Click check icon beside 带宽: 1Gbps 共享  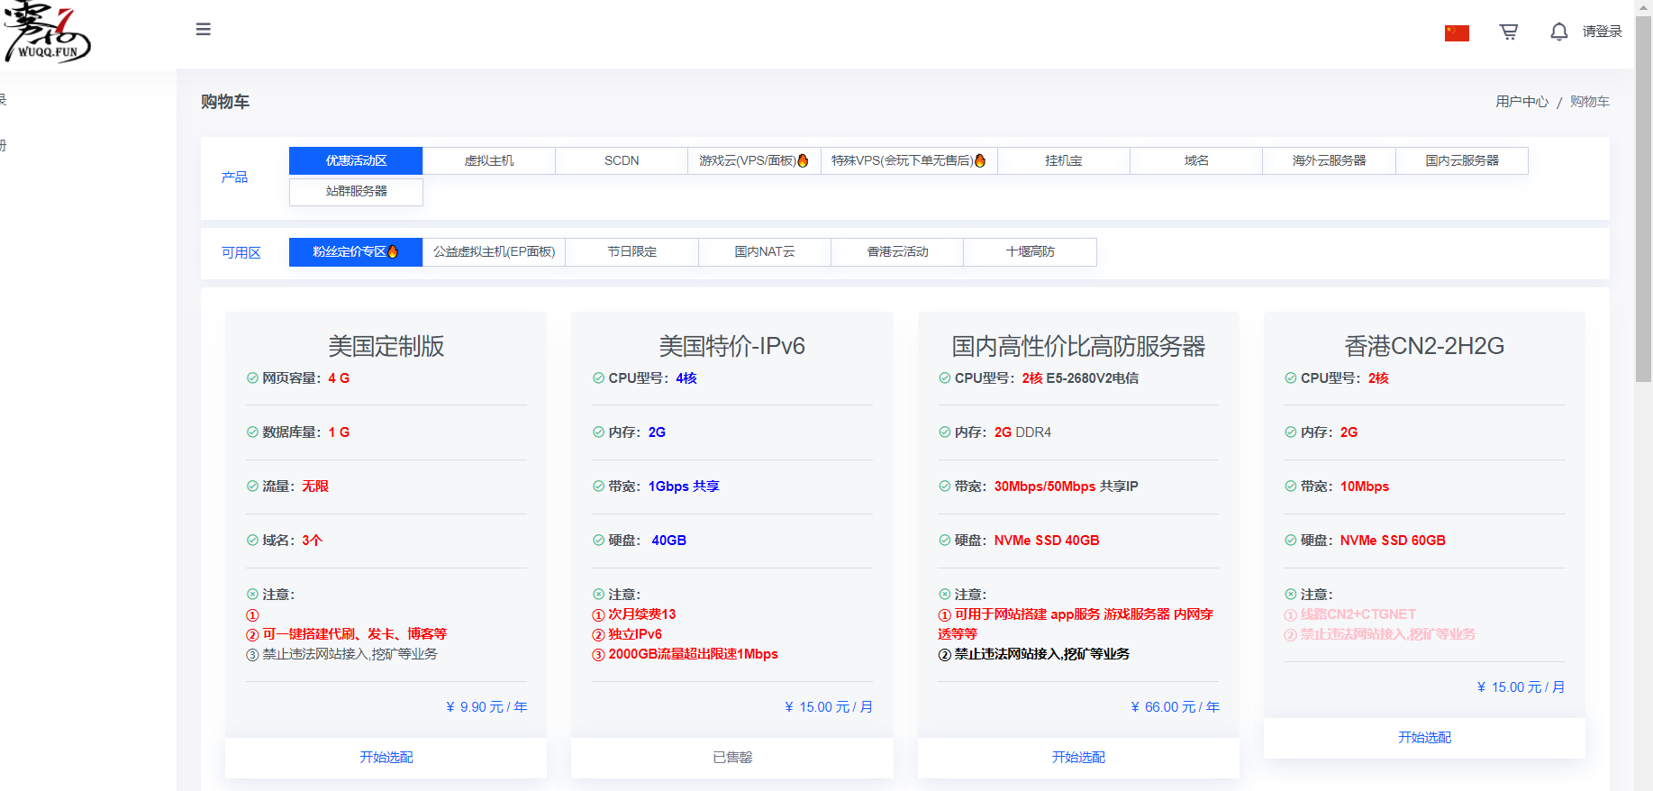click(x=598, y=486)
